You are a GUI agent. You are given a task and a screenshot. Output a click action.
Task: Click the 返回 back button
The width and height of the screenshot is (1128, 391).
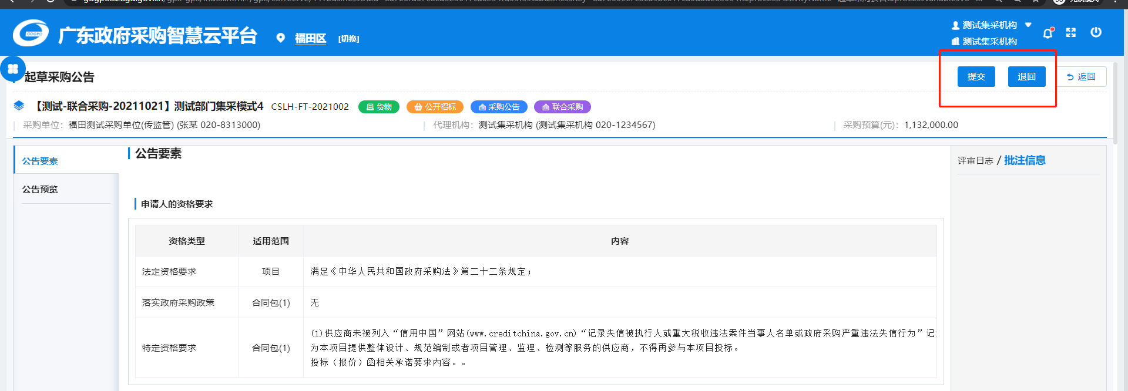pos(1082,77)
